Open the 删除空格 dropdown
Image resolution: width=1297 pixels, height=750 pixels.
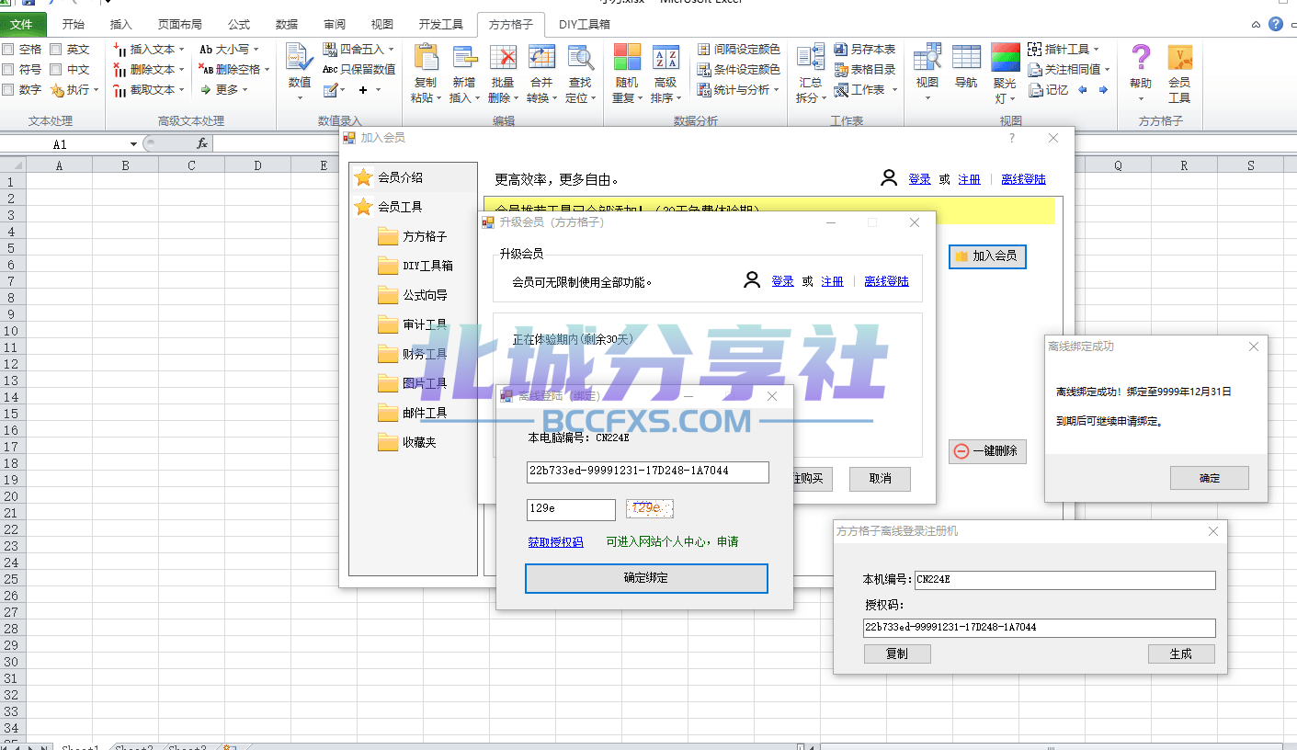pos(235,69)
